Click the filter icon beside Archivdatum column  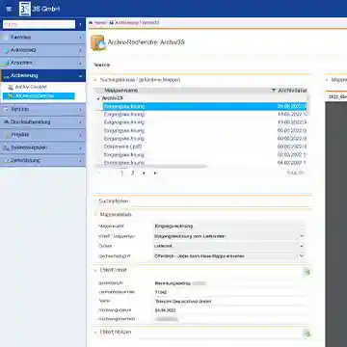(274, 91)
